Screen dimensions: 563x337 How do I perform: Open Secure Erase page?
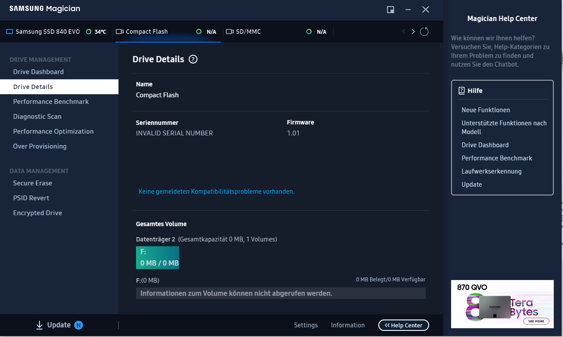click(x=32, y=183)
